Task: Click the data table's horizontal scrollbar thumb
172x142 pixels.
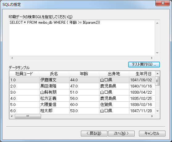Action: click(x=28, y=116)
